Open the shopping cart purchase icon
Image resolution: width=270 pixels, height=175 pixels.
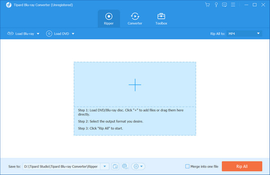pos(207,5)
